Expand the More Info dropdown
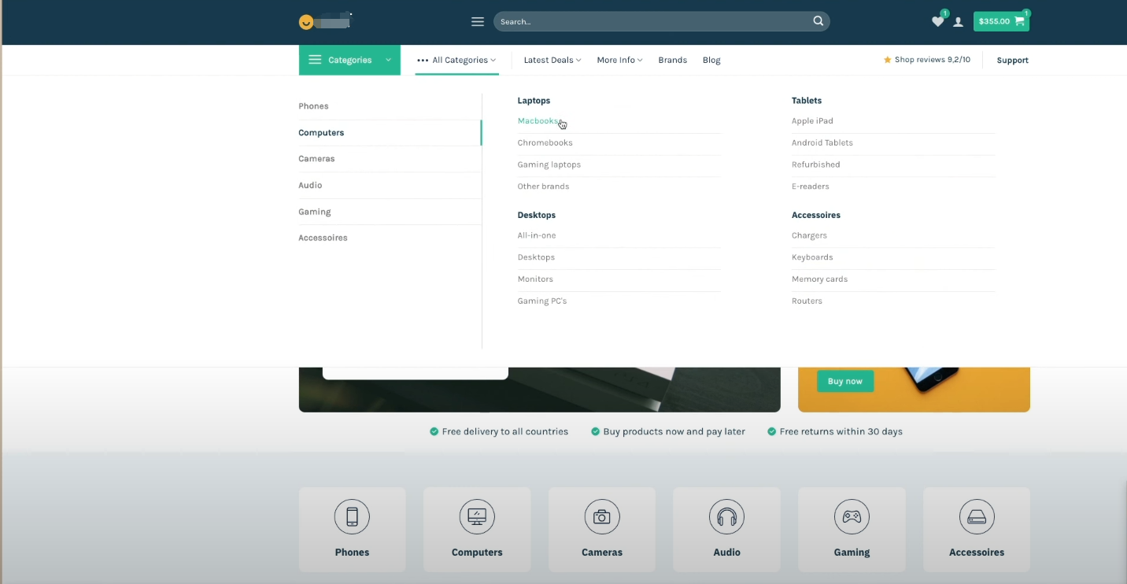Viewport: 1127px width, 584px height. pos(619,60)
